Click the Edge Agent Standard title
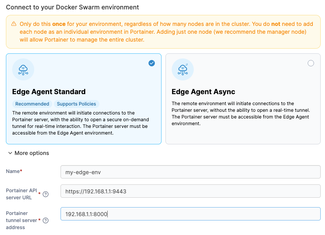325x235 pixels. tap(49, 92)
